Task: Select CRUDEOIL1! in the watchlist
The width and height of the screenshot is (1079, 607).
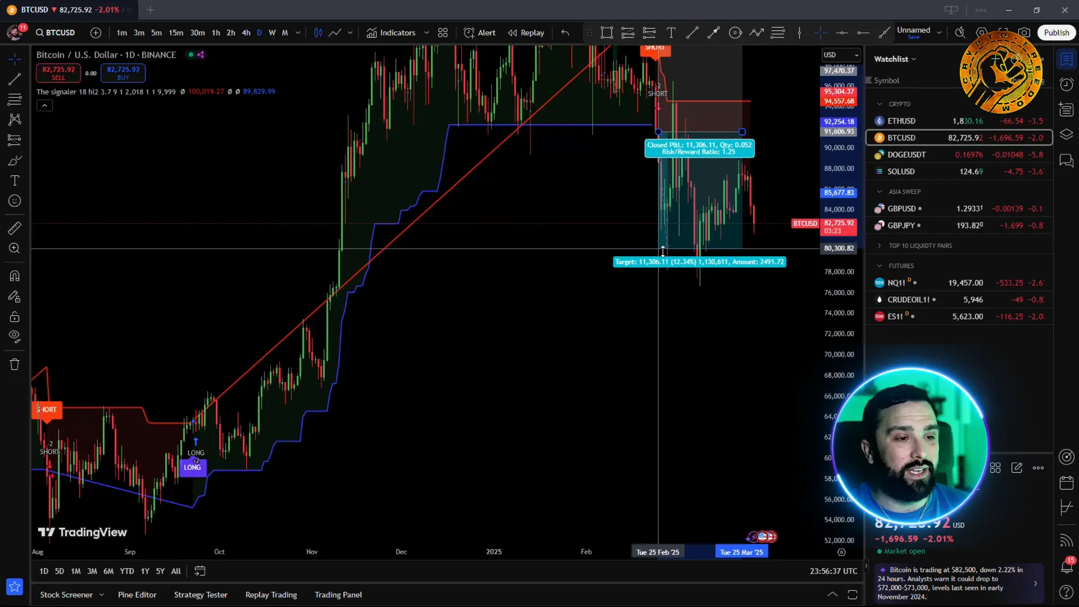Action: click(x=959, y=300)
